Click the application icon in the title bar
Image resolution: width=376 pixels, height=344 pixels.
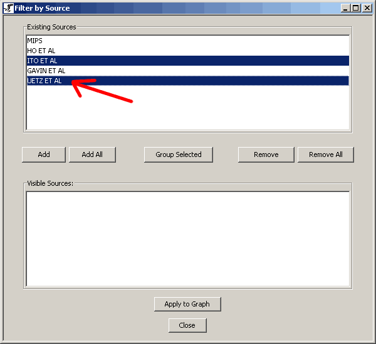tap(9, 8)
